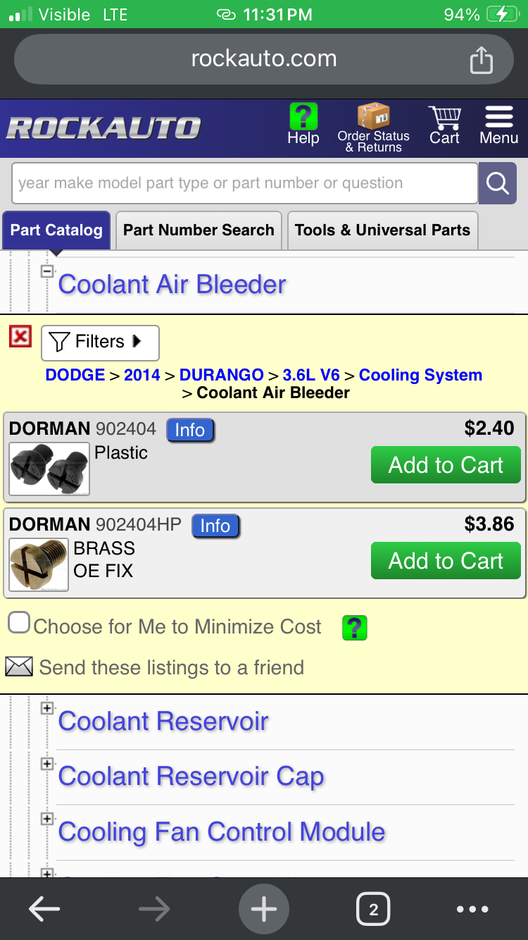View the brass bleeder screw thumbnail
528x940 pixels.
(39, 564)
